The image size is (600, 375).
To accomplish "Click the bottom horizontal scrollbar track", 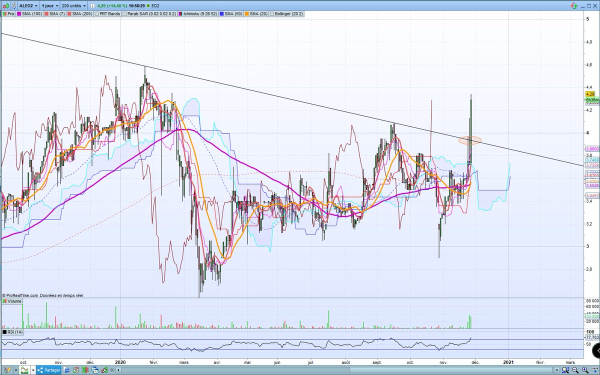I will coord(337,370).
